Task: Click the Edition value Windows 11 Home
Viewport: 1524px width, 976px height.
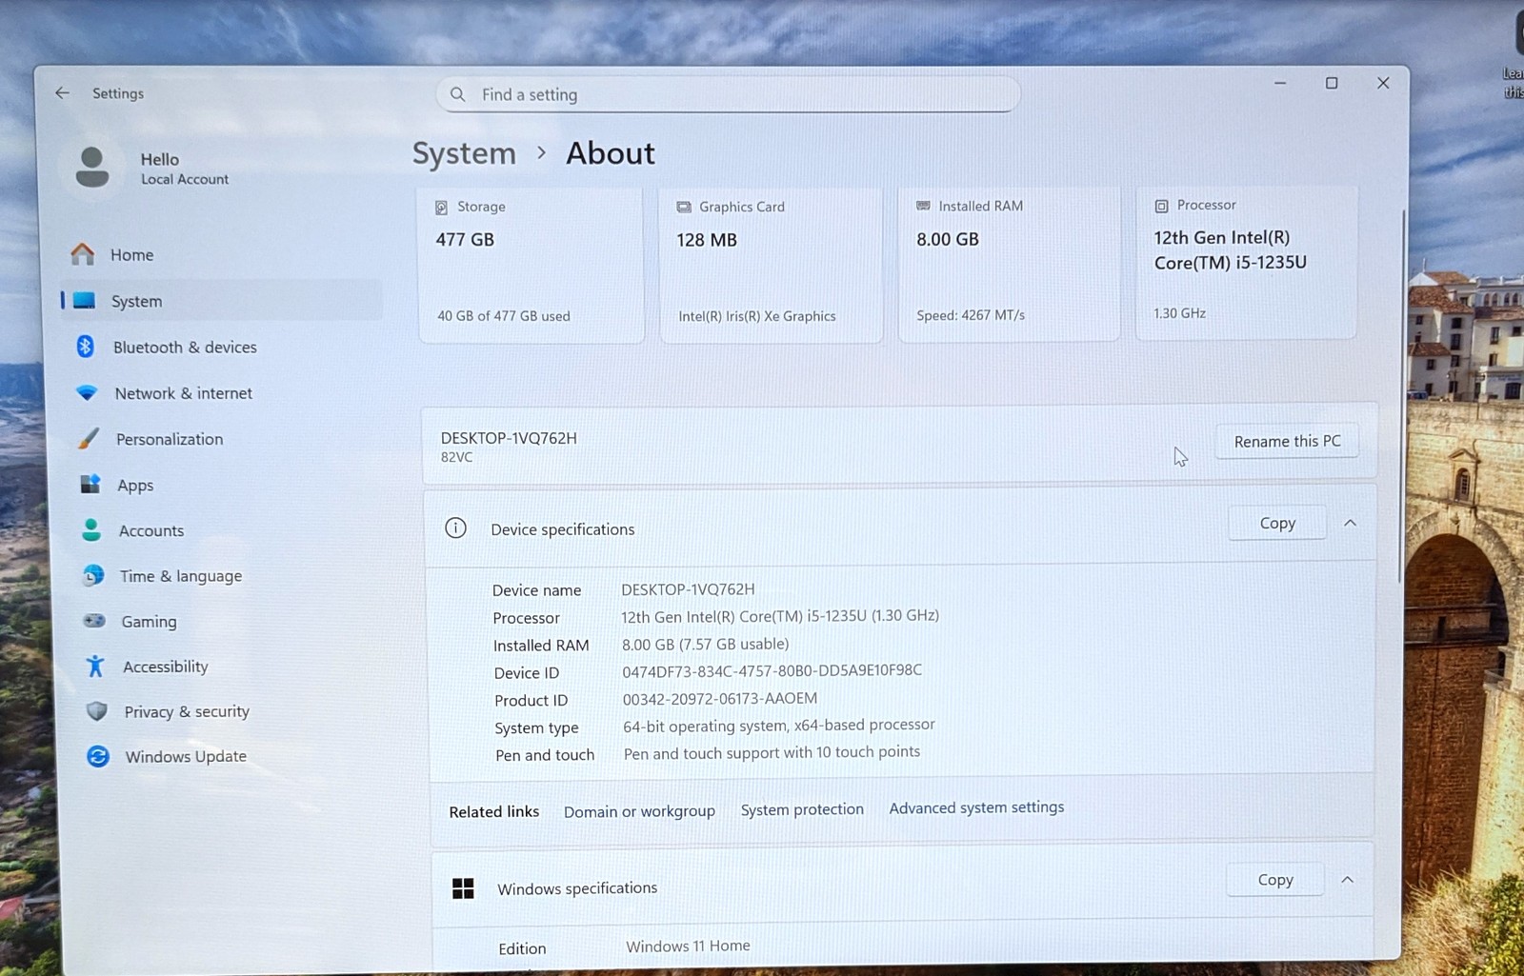Action: 688,946
